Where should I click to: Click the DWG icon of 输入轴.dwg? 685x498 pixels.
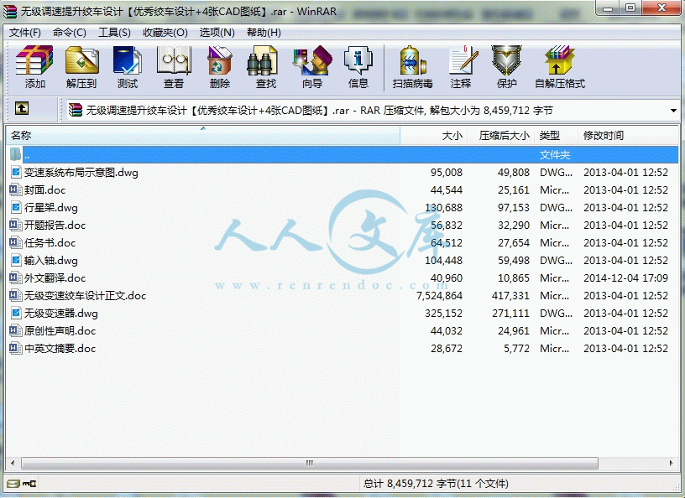coord(16,261)
